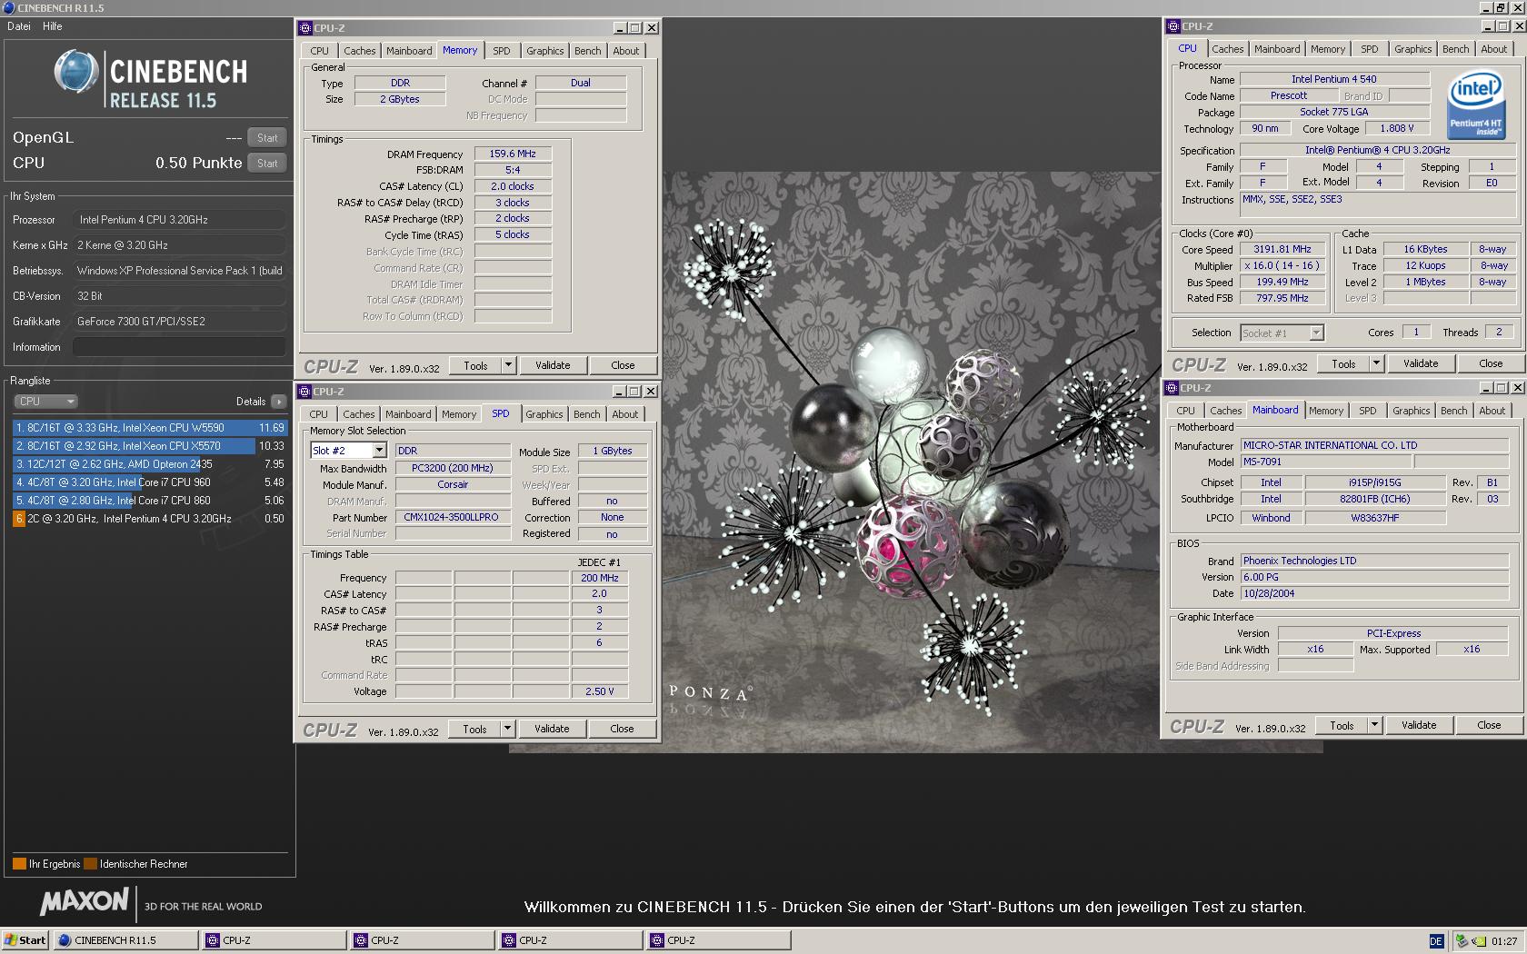Switch to Bench tab in SPD window

(586, 414)
